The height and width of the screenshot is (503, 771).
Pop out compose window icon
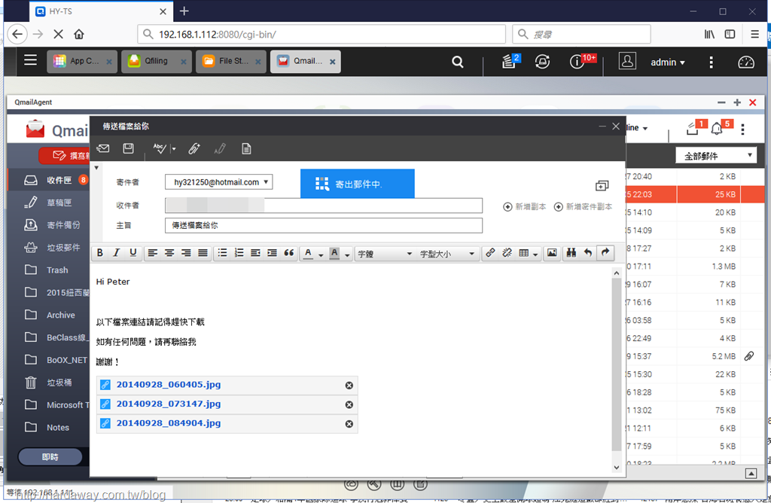pos(602,185)
